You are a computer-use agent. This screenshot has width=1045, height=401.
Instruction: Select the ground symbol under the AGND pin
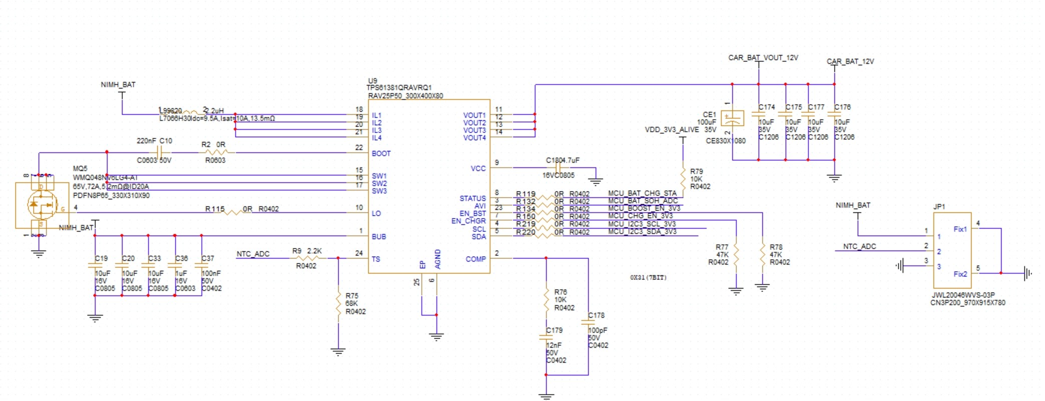[436, 337]
